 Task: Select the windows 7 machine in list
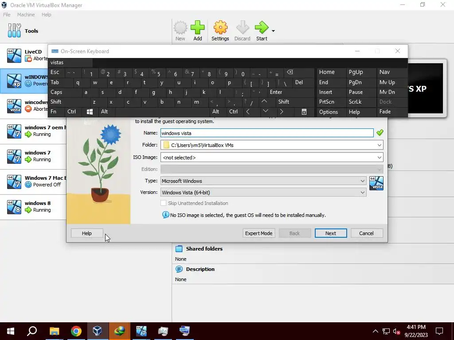[33, 156]
